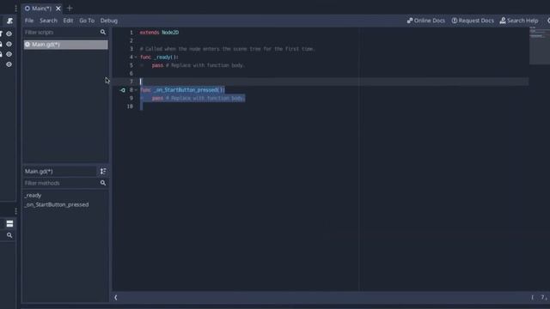This screenshot has width=550, height=309.
Task: Click magnifier icon in Filter methods box
Action: [103, 183]
